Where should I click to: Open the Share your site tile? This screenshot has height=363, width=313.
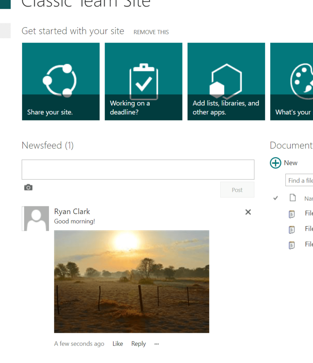point(61,82)
